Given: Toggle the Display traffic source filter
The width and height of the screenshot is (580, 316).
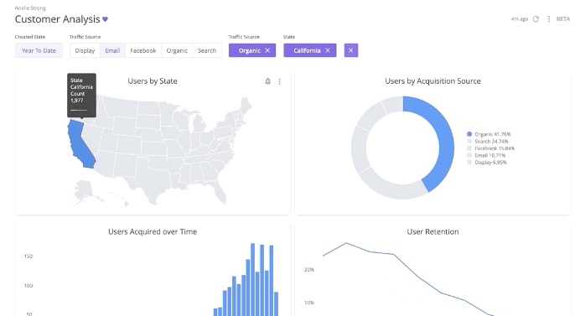Looking at the screenshot, I should click(x=85, y=50).
